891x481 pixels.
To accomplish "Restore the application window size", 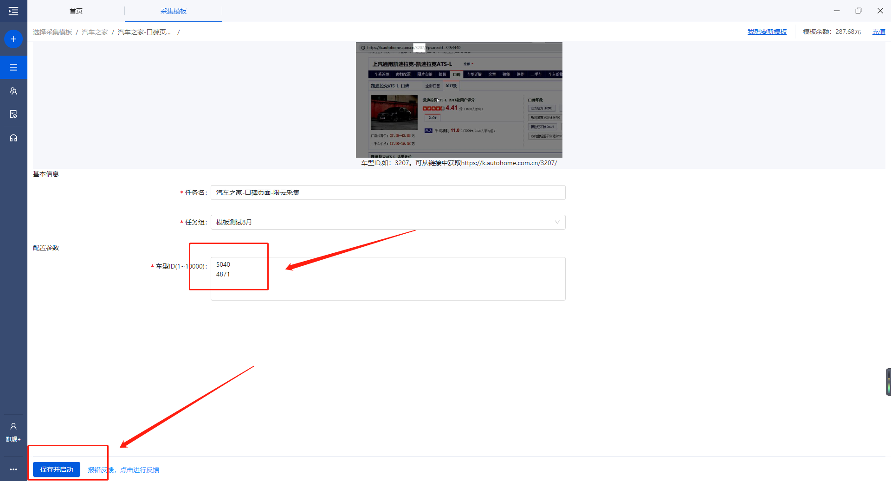I will point(859,11).
